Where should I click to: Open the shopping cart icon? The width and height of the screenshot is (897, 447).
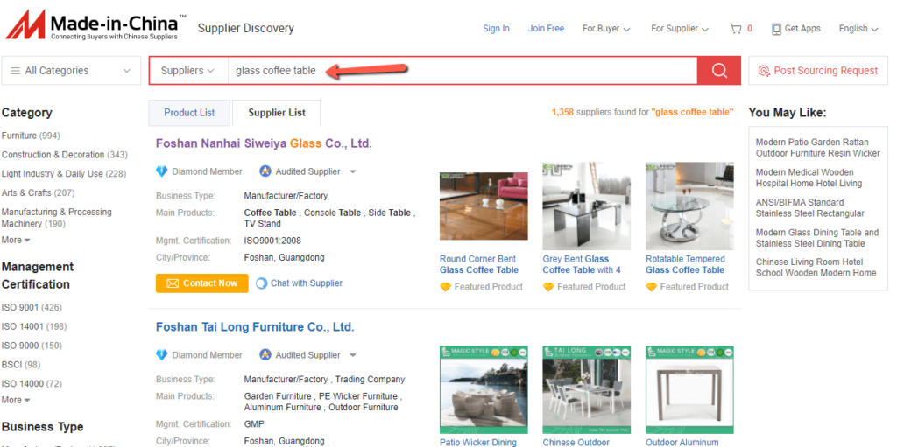[736, 29]
